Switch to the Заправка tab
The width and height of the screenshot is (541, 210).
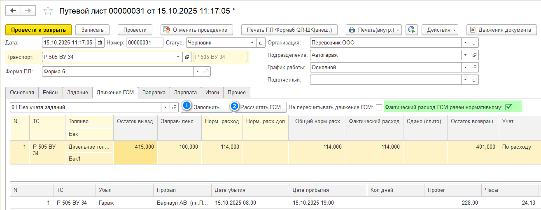tap(154, 93)
